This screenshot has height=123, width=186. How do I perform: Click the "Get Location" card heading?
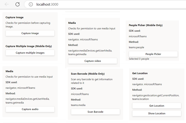pos(140,73)
